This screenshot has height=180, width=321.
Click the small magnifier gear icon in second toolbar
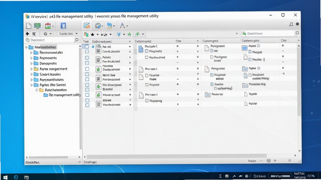(45, 34)
